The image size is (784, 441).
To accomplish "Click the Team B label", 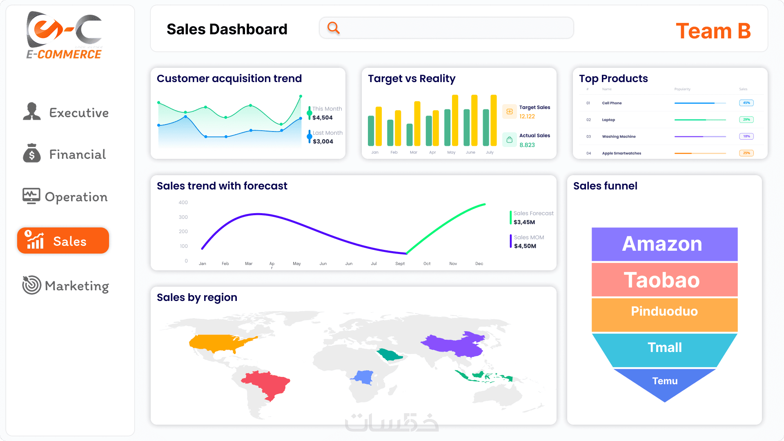I will coord(713,31).
